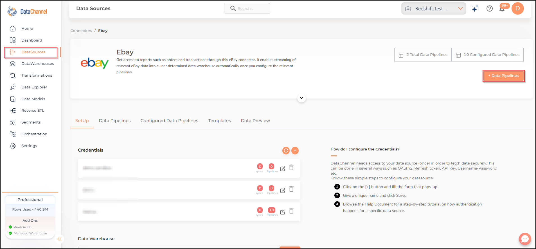536x249 pixels.
Task: Open the Segments sidebar icon
Action: (x=13, y=122)
